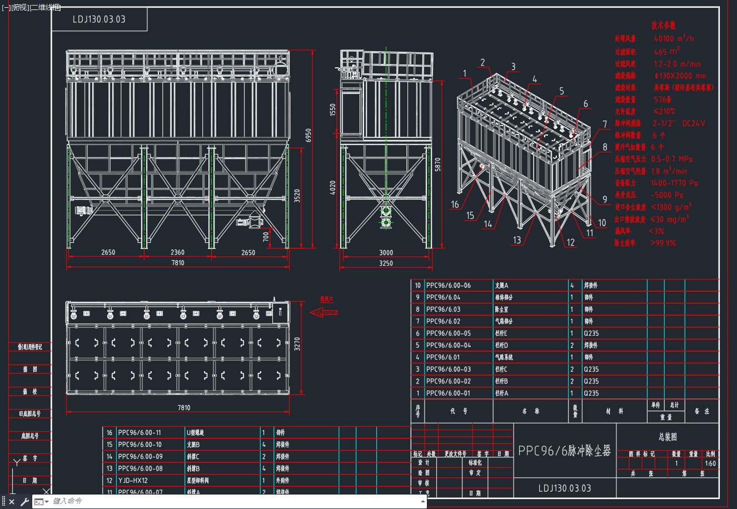This screenshot has width=737, height=509.
Task: Select the 2360 dimension text
Action: point(177,252)
